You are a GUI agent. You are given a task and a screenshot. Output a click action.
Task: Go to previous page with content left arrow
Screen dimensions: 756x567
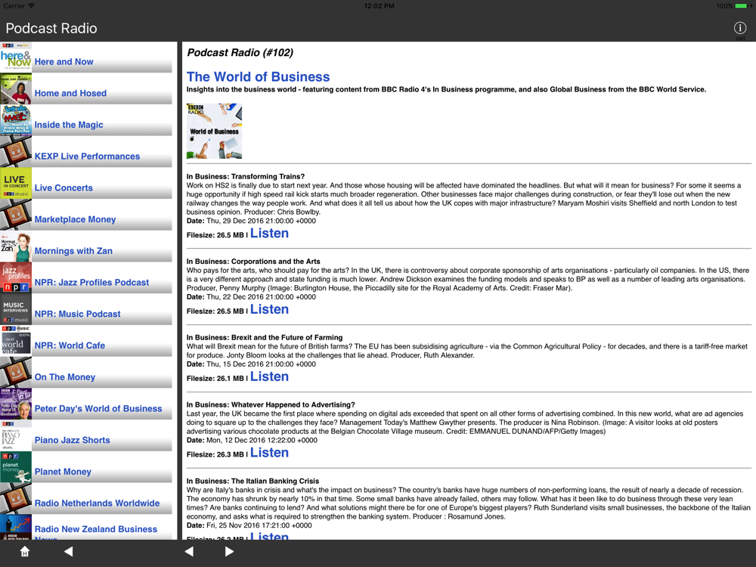[x=189, y=552]
